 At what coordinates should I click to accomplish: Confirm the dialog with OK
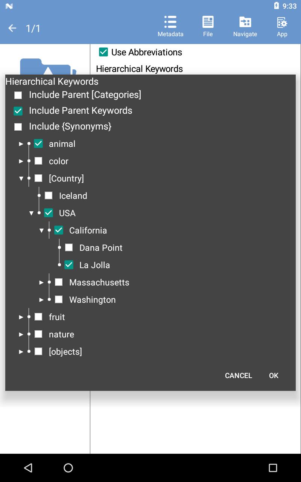click(274, 375)
